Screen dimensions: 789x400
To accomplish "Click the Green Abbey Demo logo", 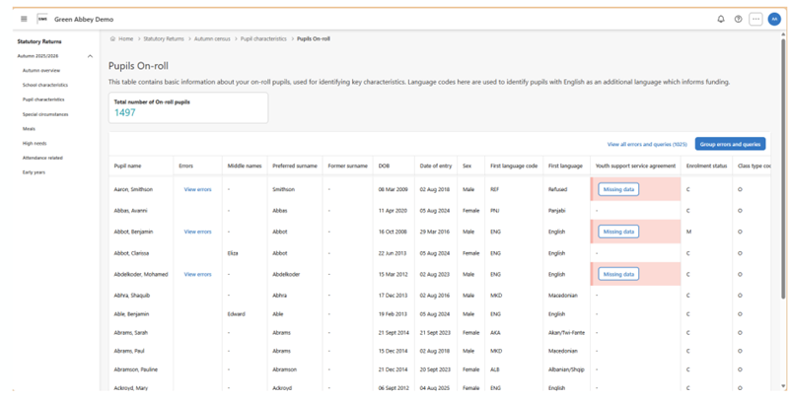I will tap(42, 19).
